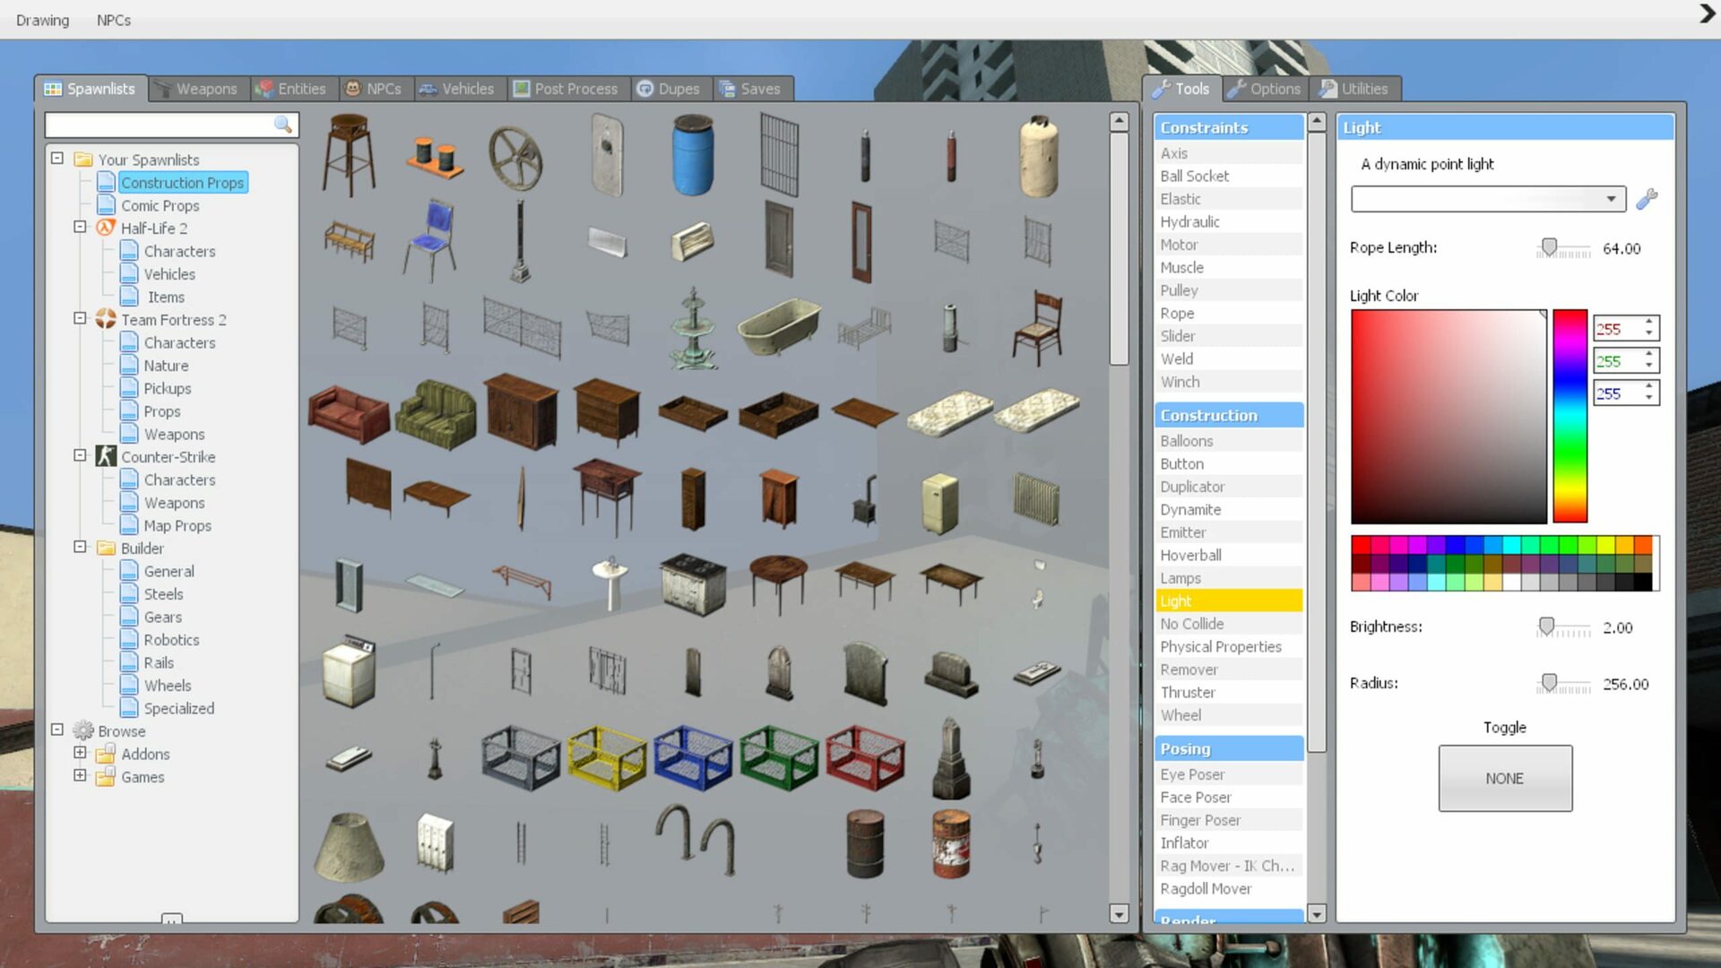Screen dimensions: 1721x968
Task: Click NONE toggle button for light
Action: (1505, 778)
